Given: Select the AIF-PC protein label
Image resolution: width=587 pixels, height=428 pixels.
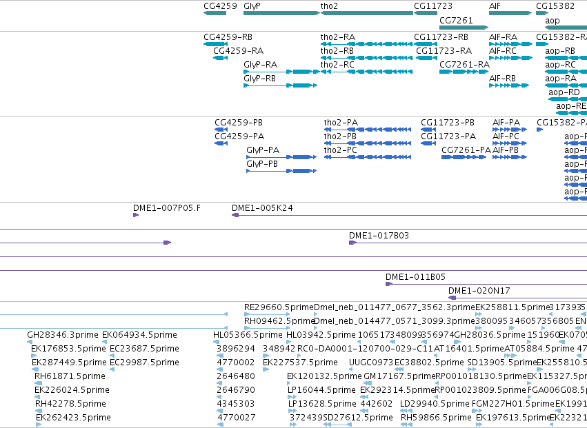Looking at the screenshot, I should pos(506,136).
